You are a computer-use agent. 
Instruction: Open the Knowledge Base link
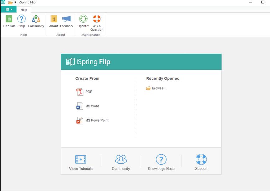161,162
